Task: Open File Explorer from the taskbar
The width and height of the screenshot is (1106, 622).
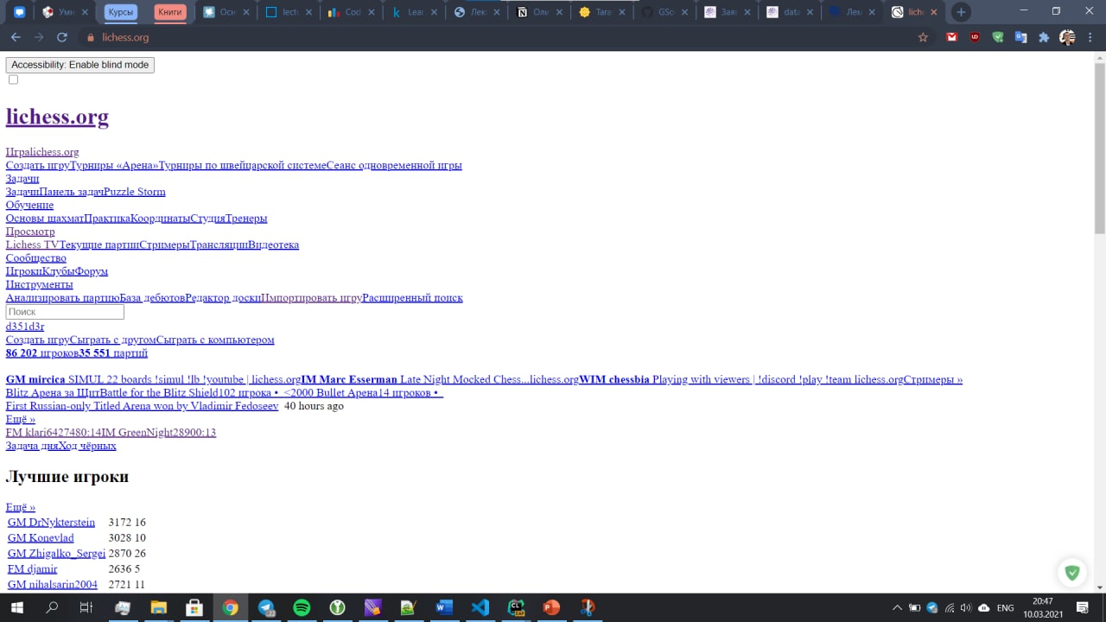Action: [158, 607]
